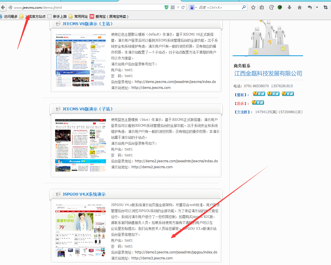
Task: Open the JSPGOU shop demo thumbnail
Action: point(81,231)
